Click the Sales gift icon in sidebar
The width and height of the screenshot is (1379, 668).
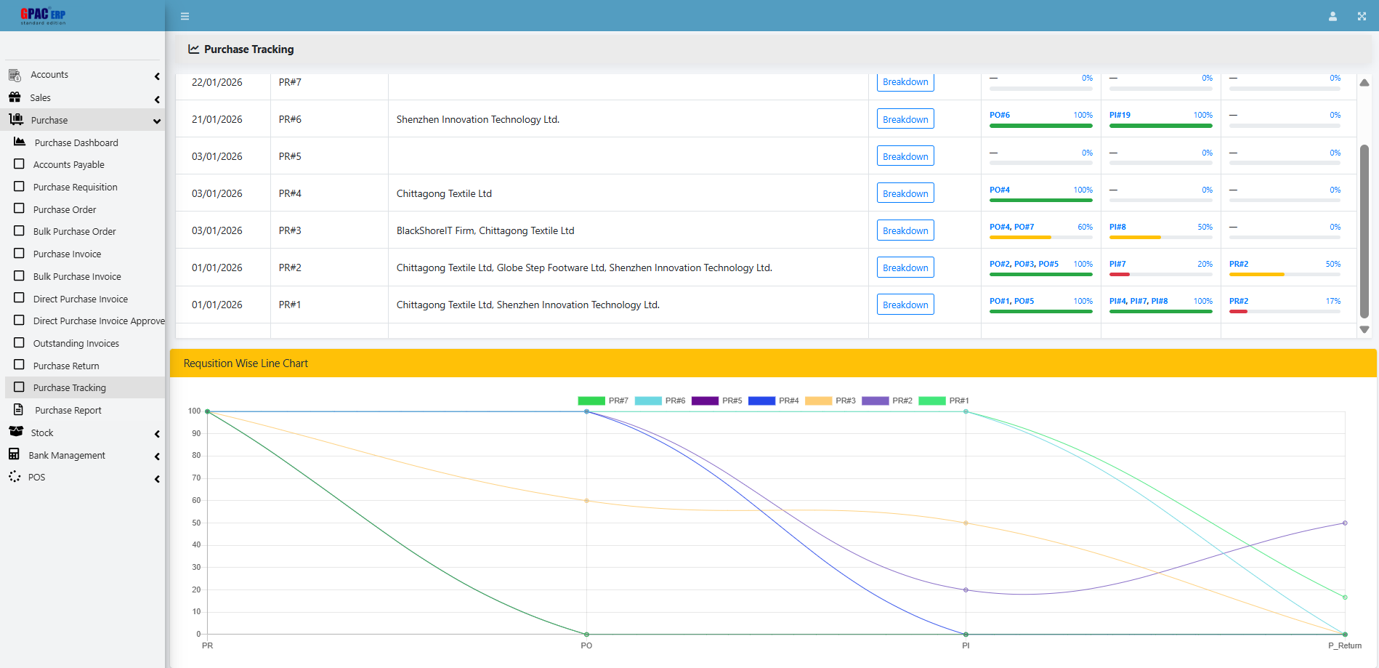[15, 97]
